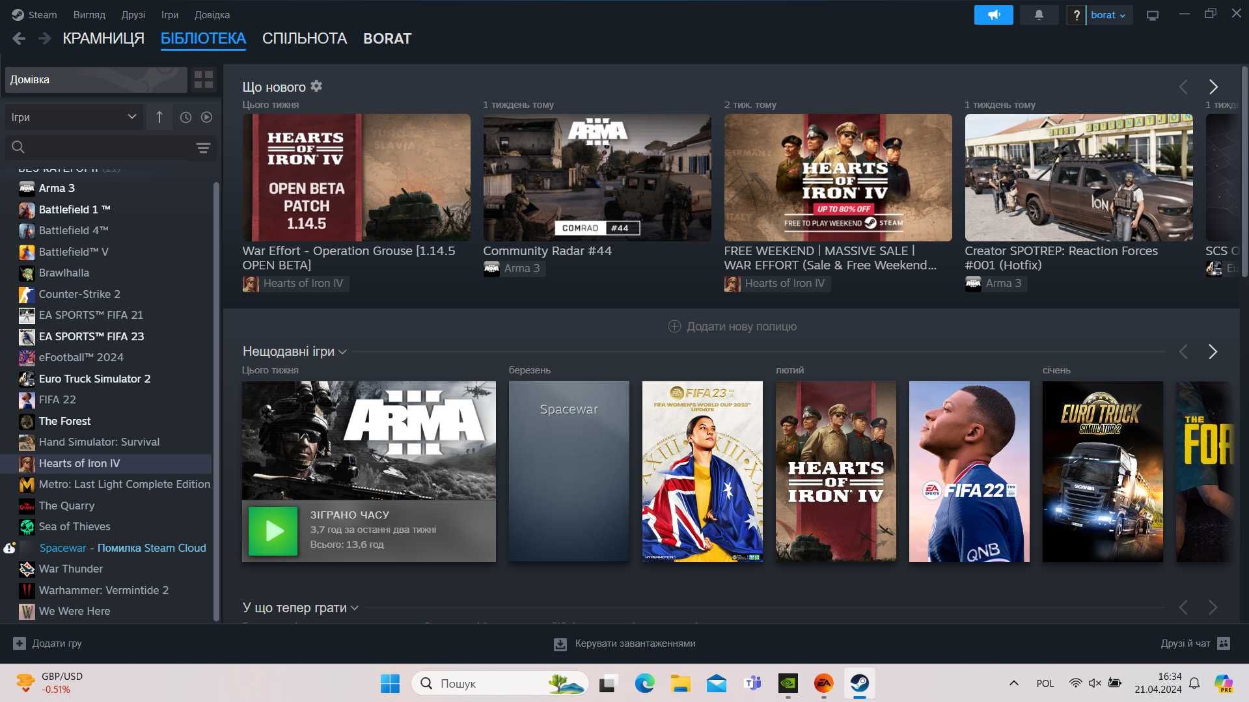Open Microsoft Edge from taskbar
The height and width of the screenshot is (702, 1249).
[x=644, y=684]
